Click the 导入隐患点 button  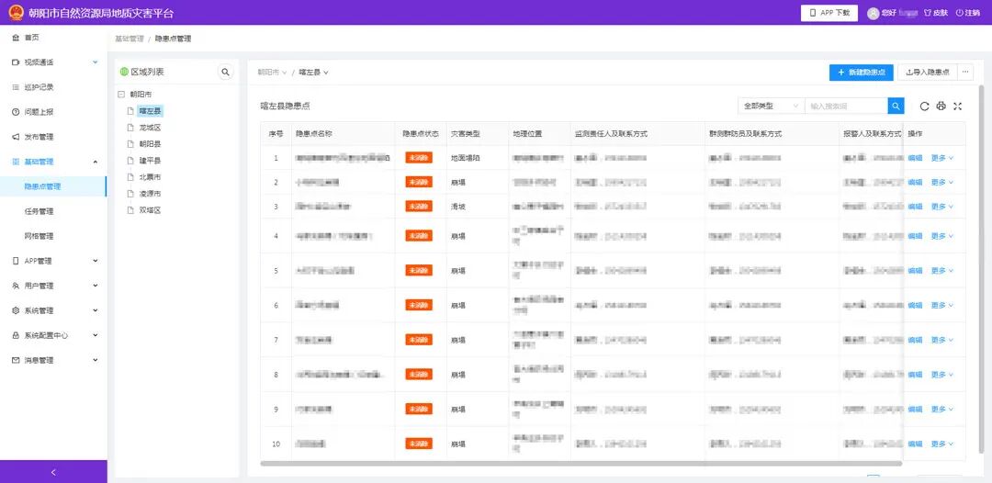point(928,72)
